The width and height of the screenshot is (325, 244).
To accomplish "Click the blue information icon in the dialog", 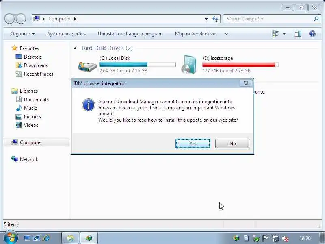I will click(89, 105).
